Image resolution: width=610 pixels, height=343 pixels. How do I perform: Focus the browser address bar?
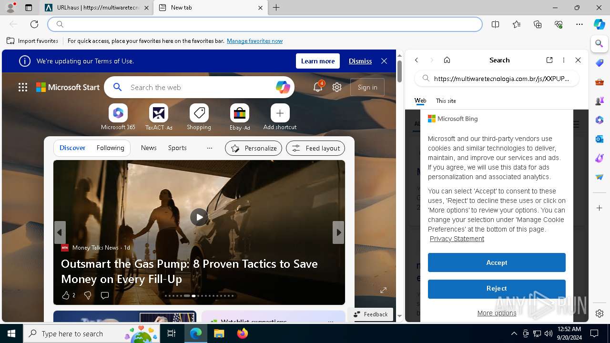click(x=265, y=24)
